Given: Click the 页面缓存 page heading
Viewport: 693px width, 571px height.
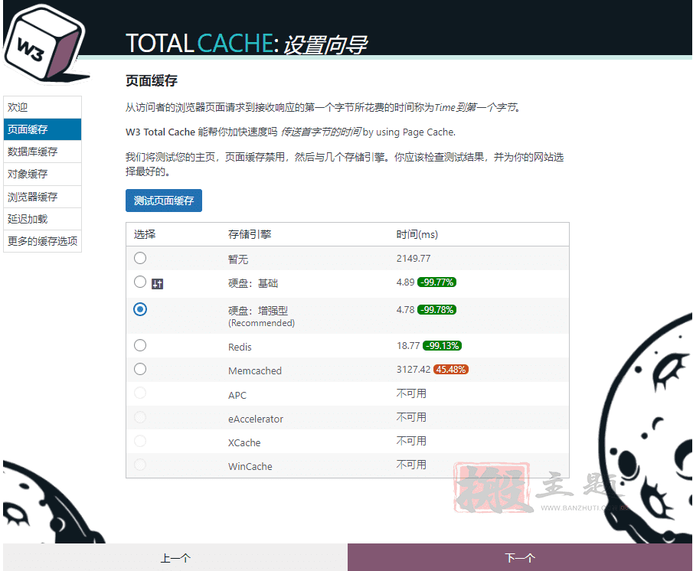Looking at the screenshot, I should point(151,80).
